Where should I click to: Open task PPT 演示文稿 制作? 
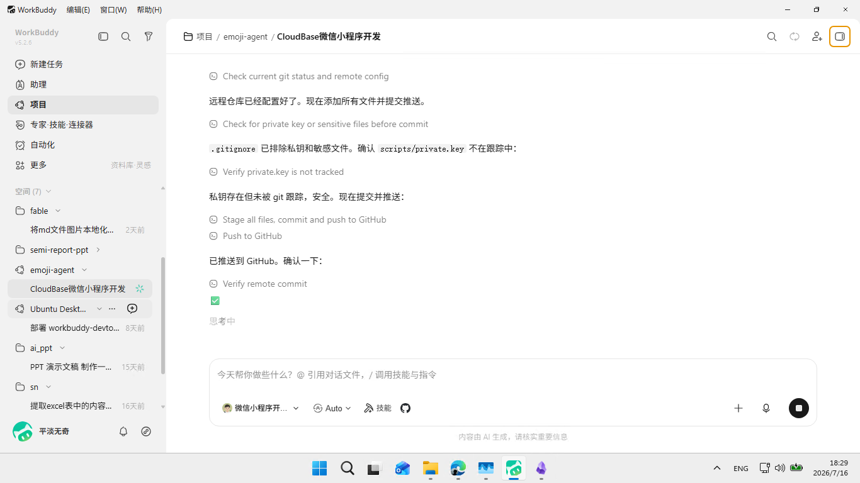point(80,367)
